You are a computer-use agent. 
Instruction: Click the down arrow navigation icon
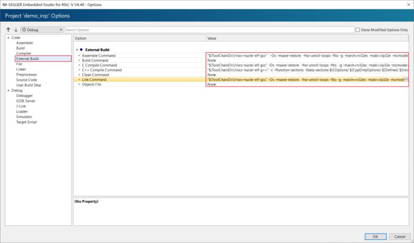point(16,30)
